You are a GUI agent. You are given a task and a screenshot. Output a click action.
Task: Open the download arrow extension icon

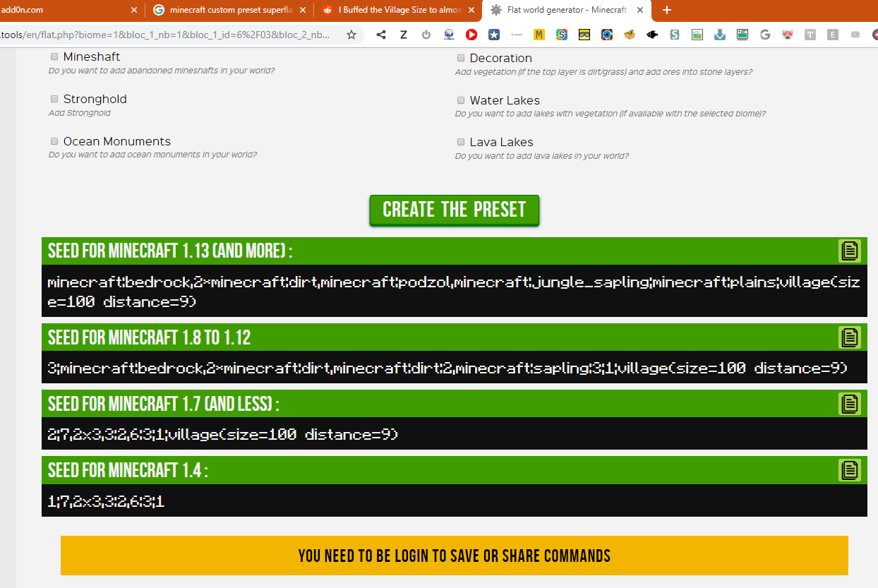pos(720,35)
